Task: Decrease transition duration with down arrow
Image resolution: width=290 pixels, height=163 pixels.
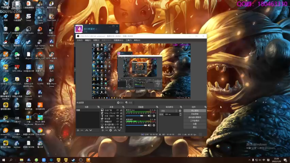Action: pyautogui.click(x=181, y=115)
